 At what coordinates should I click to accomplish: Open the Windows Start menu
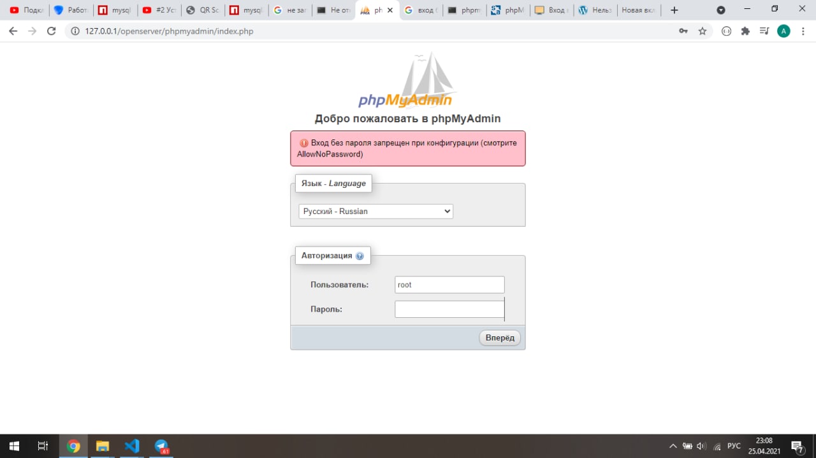click(x=14, y=446)
